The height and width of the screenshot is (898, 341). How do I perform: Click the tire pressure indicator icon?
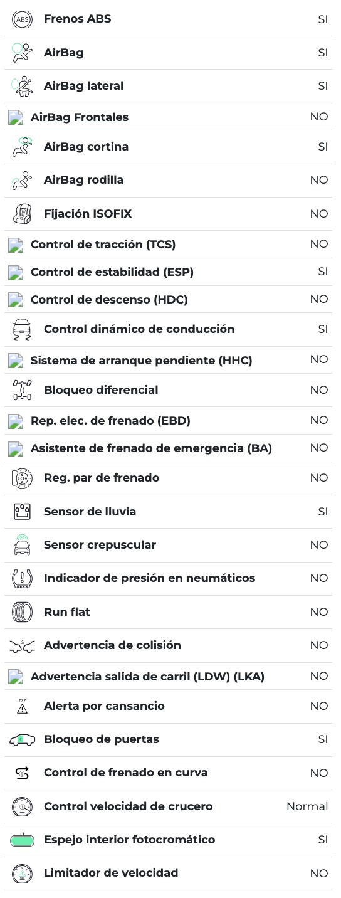(22, 578)
